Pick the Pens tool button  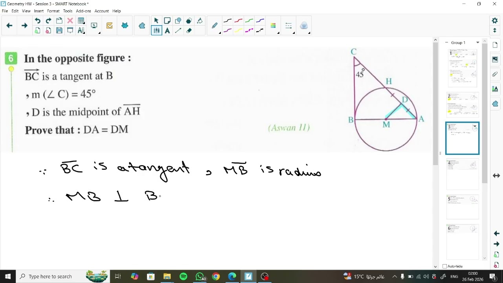click(156, 30)
